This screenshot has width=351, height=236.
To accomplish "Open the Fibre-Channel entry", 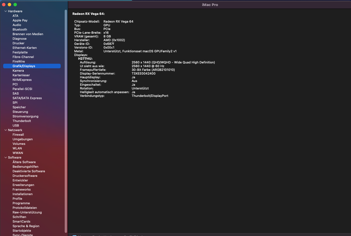I will 23,57.
